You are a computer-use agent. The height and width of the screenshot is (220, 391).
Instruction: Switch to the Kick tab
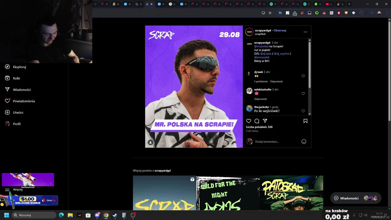coord(318,4)
